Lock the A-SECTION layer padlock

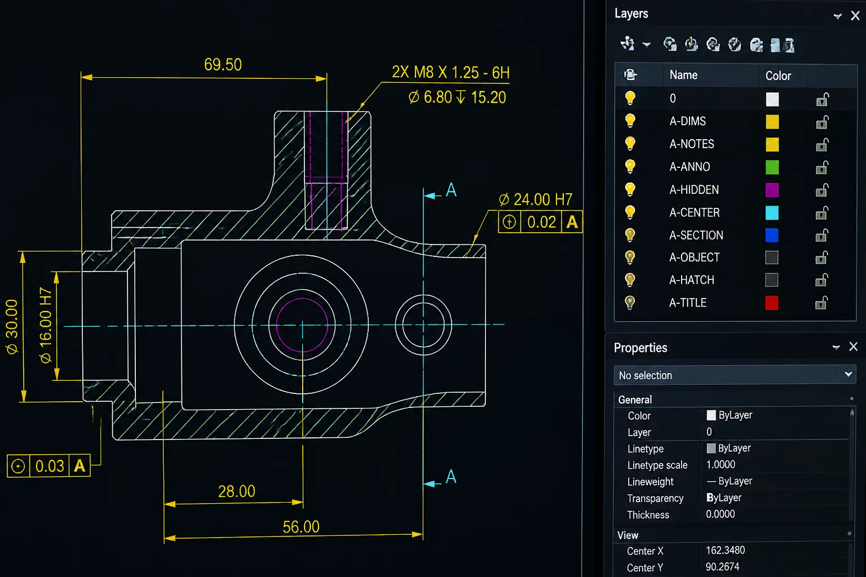[x=822, y=235]
